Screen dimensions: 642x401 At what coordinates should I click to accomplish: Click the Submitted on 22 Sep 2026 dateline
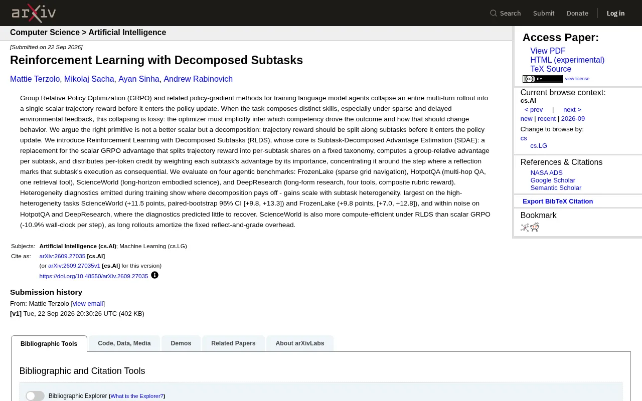click(46, 47)
